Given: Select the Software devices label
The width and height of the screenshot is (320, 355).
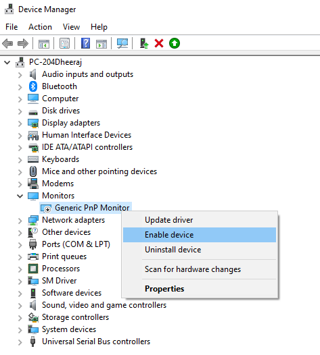Looking at the screenshot, I should pos(72,293).
